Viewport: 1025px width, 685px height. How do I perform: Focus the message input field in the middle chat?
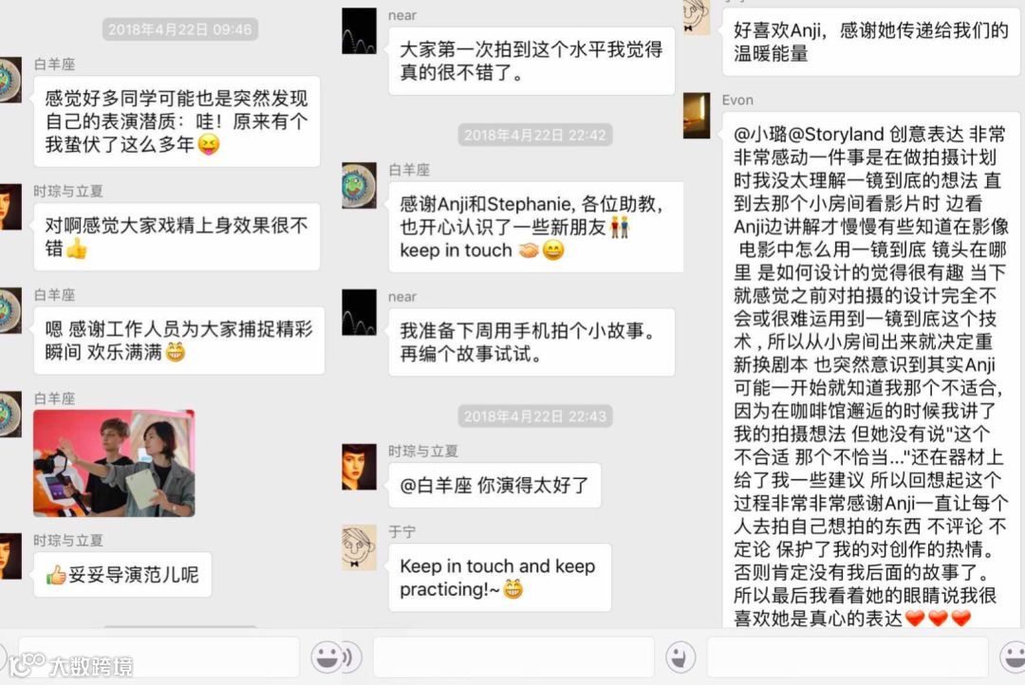pyautogui.click(x=513, y=657)
